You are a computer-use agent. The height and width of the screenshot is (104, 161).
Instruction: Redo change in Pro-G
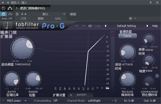(83, 26)
